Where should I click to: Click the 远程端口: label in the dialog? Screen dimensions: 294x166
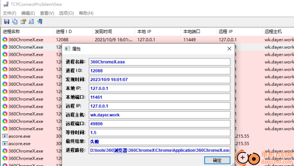76,124
